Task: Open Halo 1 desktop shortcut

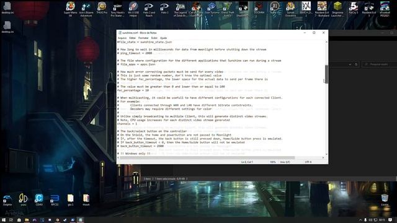Action: tap(164, 8)
